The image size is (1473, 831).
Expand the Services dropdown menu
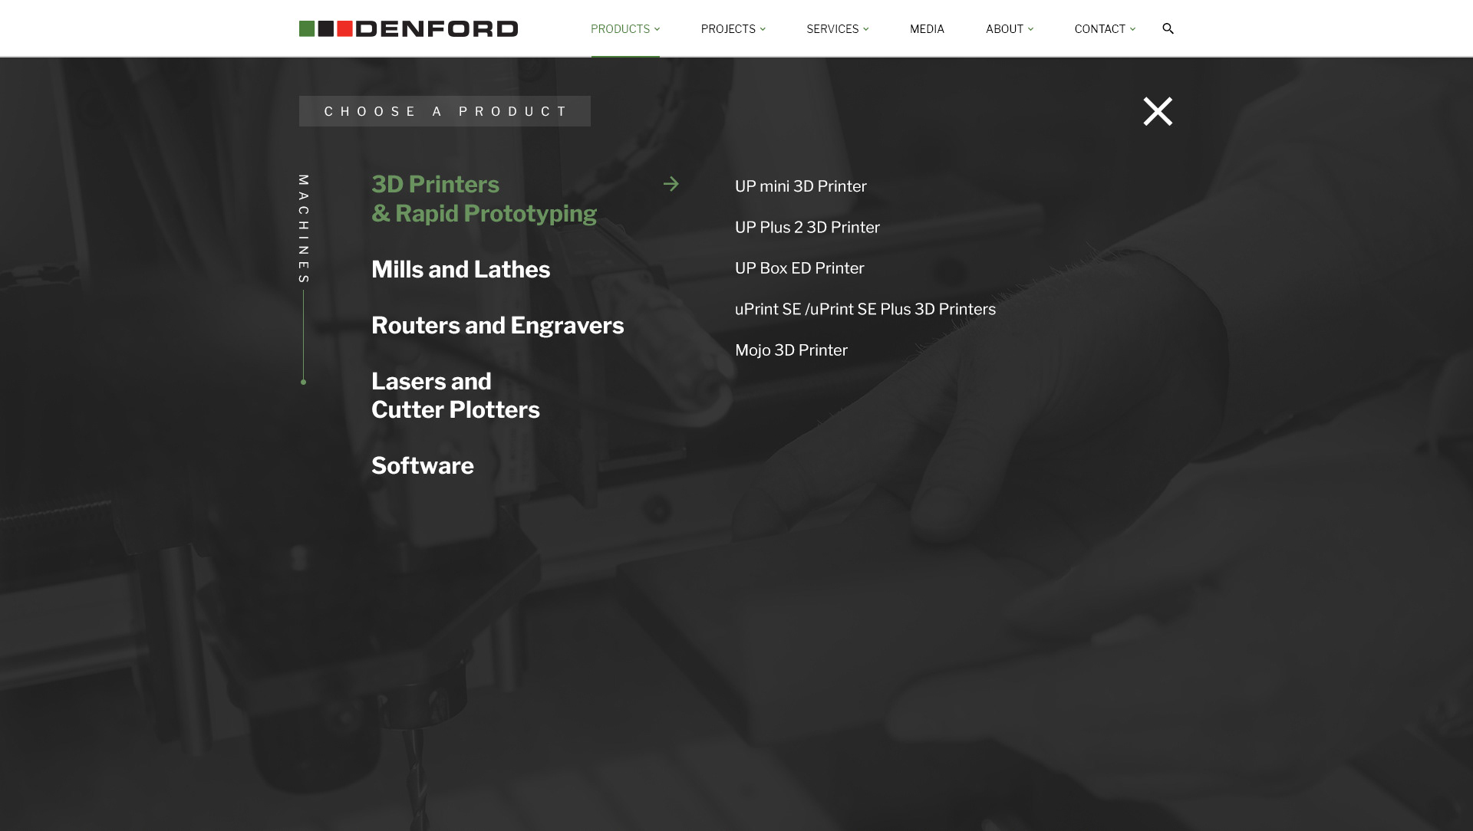(x=837, y=28)
